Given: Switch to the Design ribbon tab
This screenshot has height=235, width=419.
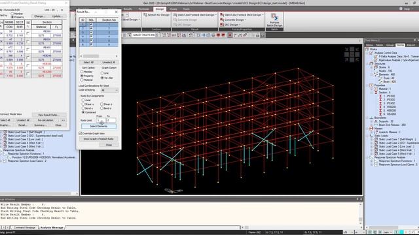Looking at the screenshot, I should coord(160,9).
